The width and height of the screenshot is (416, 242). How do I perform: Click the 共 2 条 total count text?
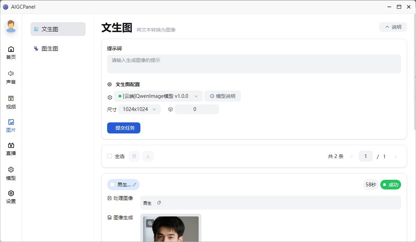pyautogui.click(x=336, y=156)
